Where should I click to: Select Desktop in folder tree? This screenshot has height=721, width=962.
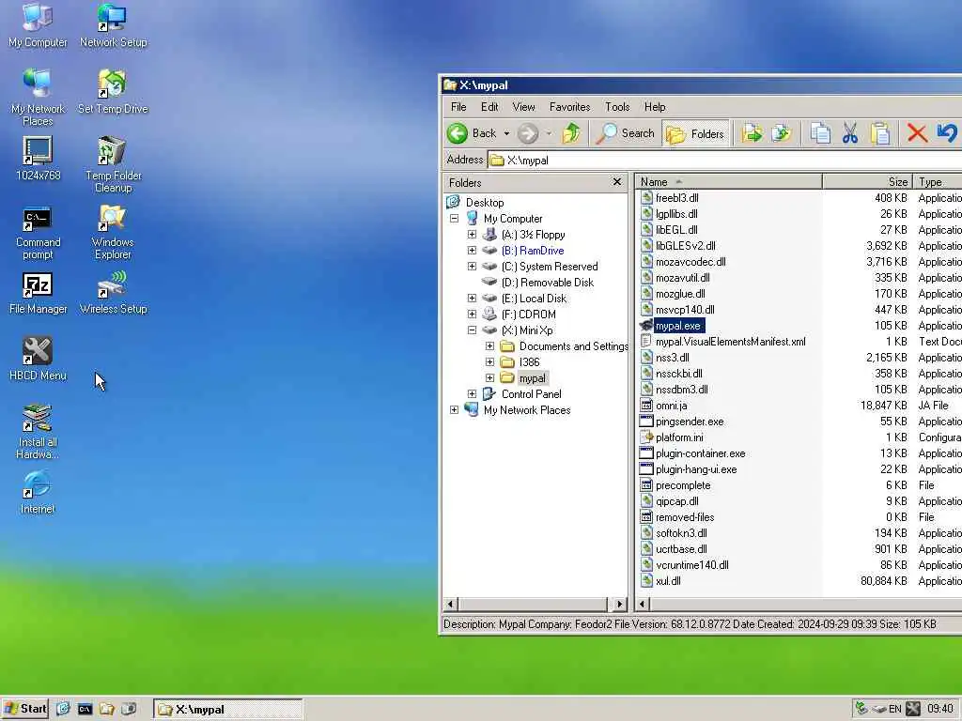485,203
